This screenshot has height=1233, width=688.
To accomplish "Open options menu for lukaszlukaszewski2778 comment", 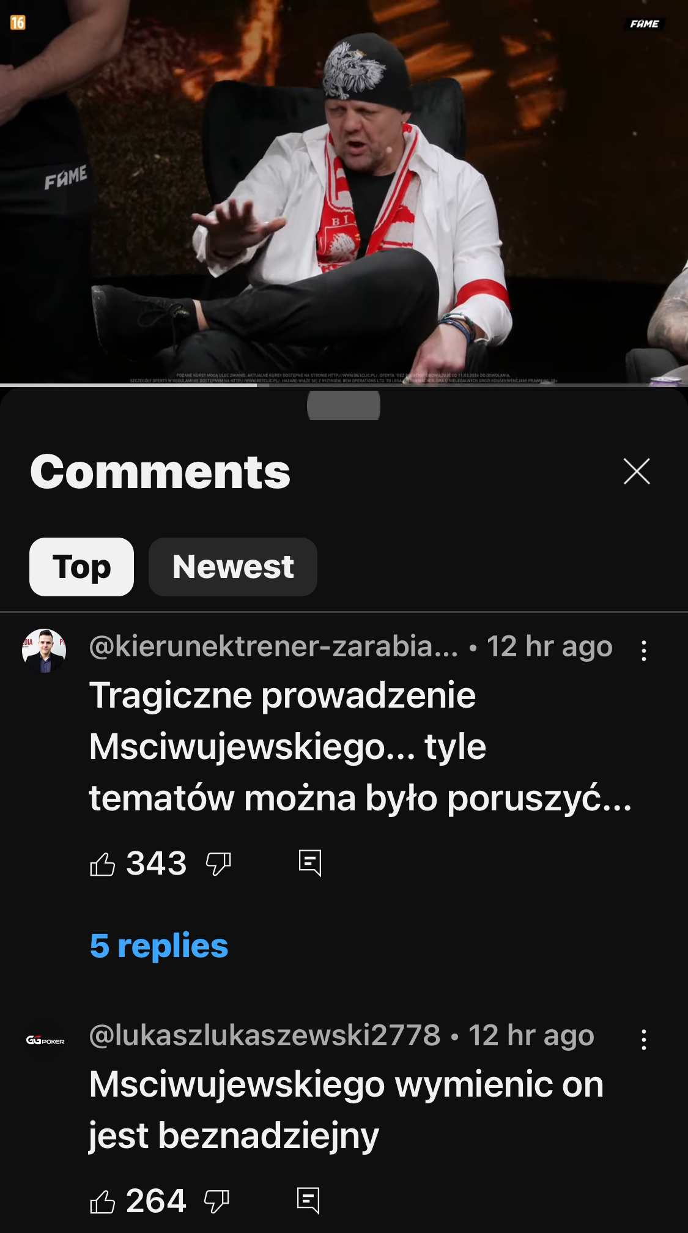I will coord(644,1039).
